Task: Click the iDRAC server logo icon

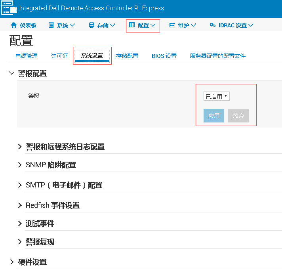Action: click(x=9, y=8)
